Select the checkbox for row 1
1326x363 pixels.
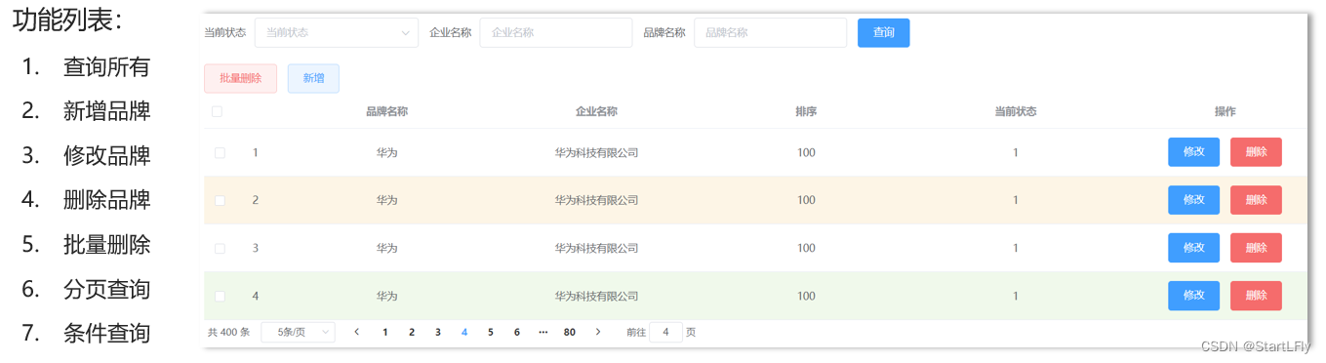[x=220, y=152]
